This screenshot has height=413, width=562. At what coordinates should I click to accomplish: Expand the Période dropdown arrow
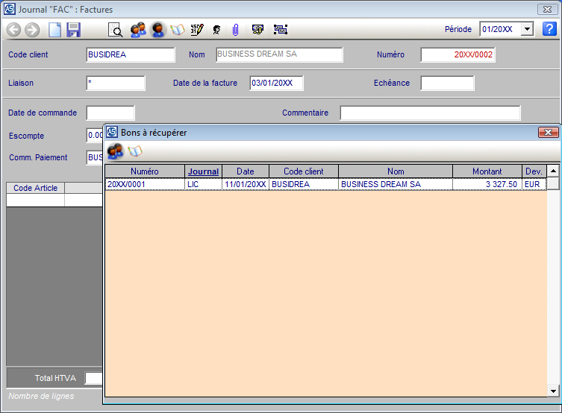[x=528, y=29]
